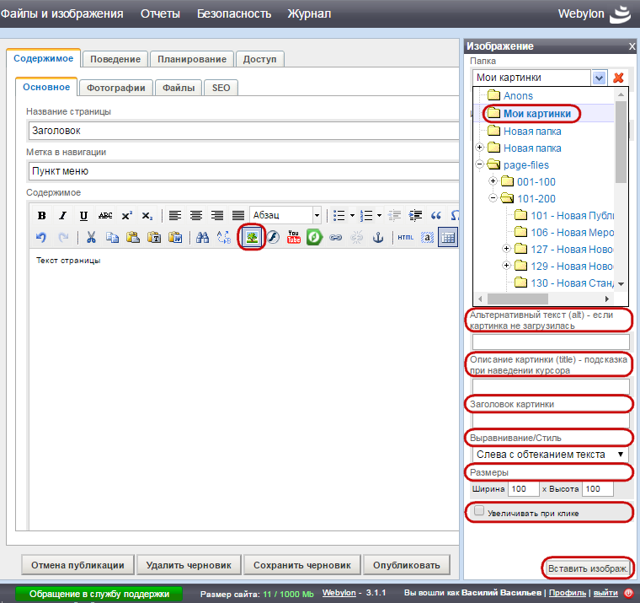
Task: Open the insert image tool
Action: coord(252,237)
